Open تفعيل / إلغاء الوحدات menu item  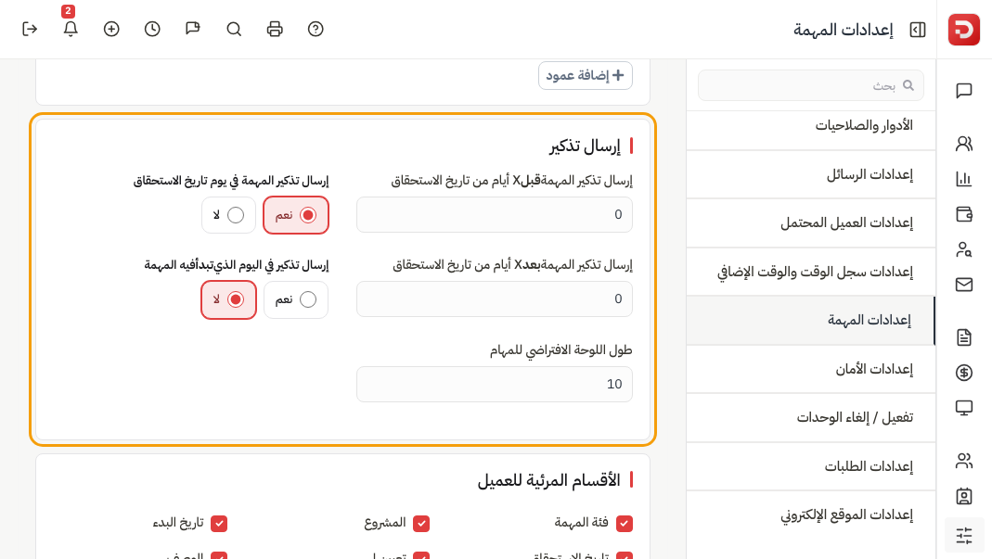tap(811, 418)
